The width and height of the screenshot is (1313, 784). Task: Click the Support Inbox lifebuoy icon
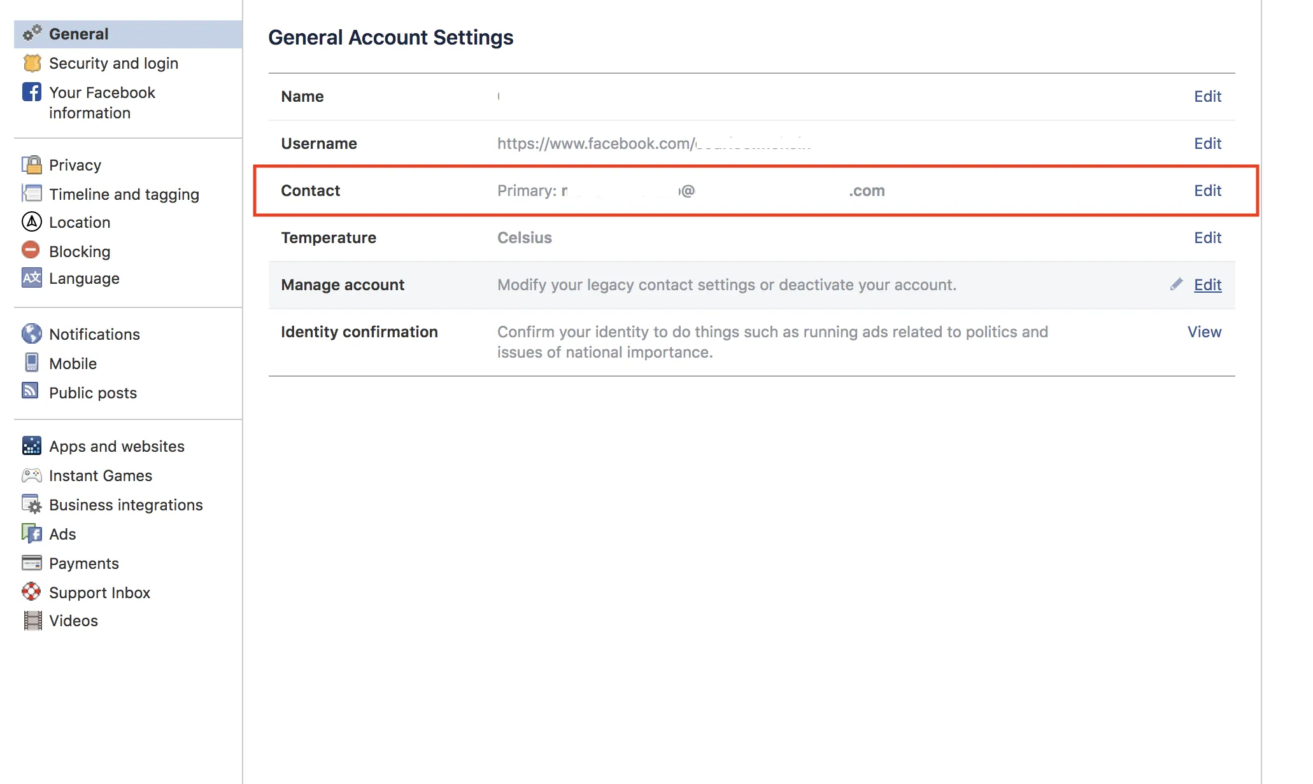click(31, 592)
